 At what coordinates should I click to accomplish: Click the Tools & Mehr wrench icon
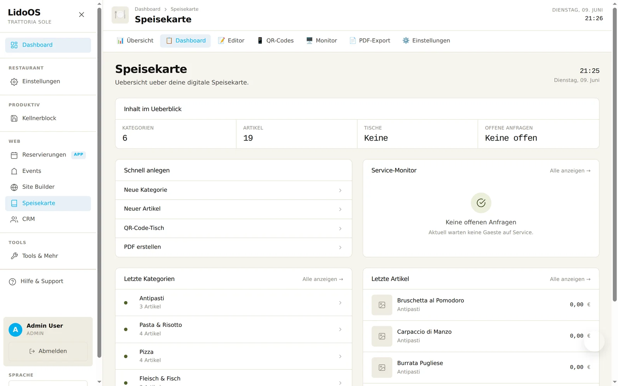(x=14, y=256)
